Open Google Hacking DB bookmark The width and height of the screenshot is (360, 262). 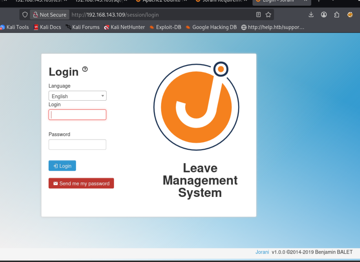coord(211,27)
